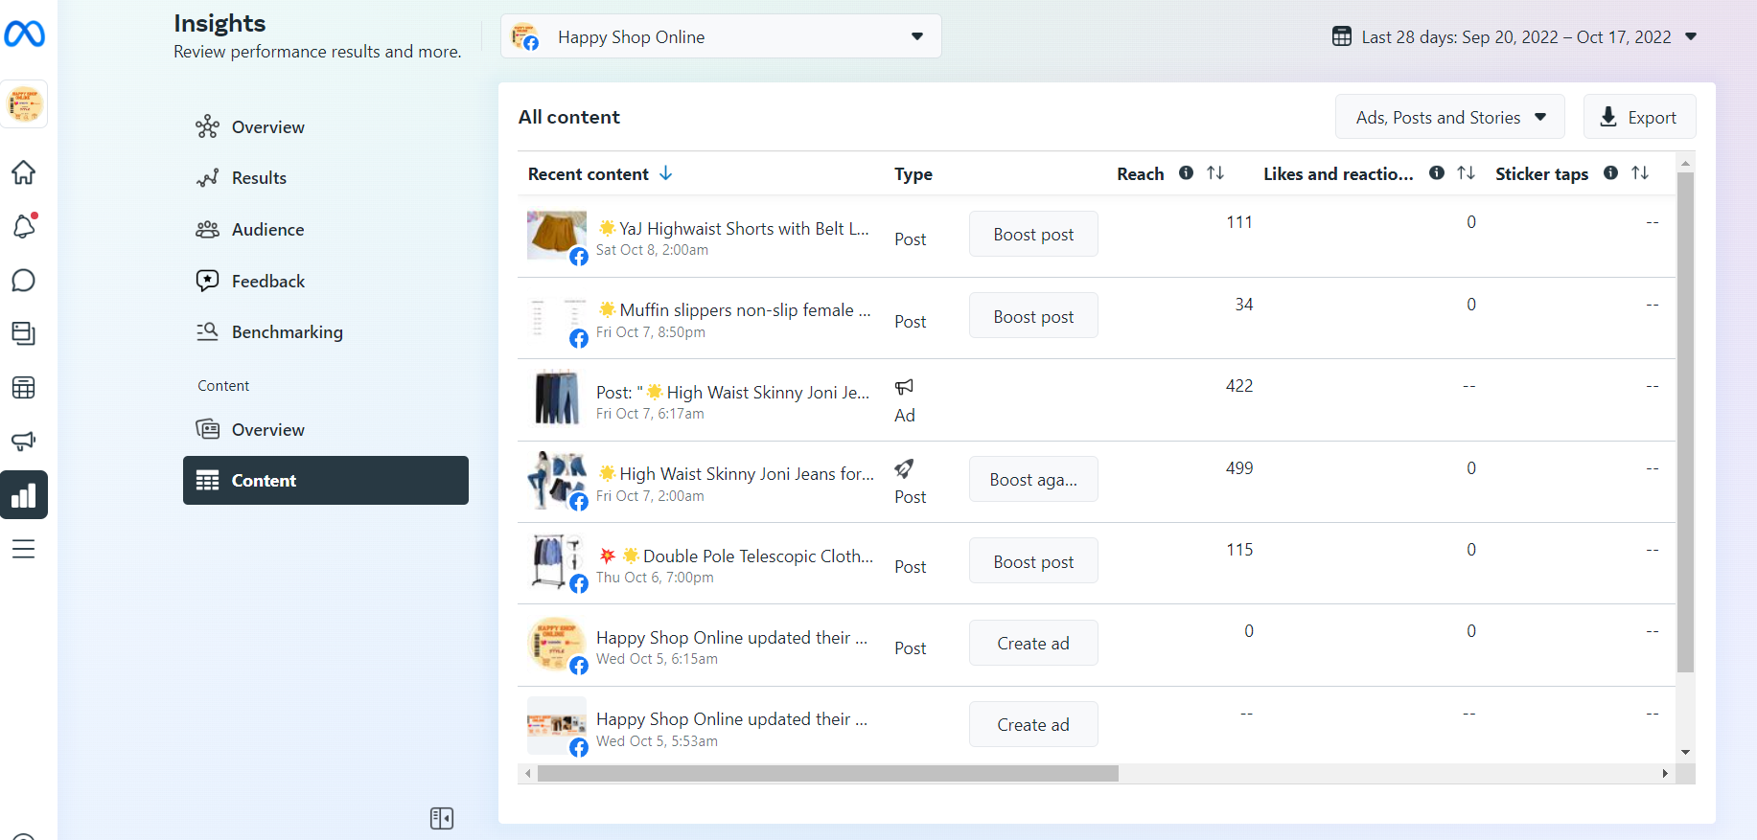Open the Benchmarking menu item

(287, 332)
